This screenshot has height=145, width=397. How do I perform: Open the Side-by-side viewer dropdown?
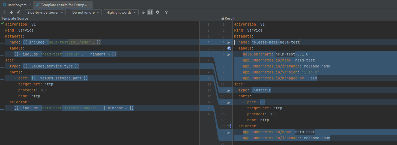(45, 12)
